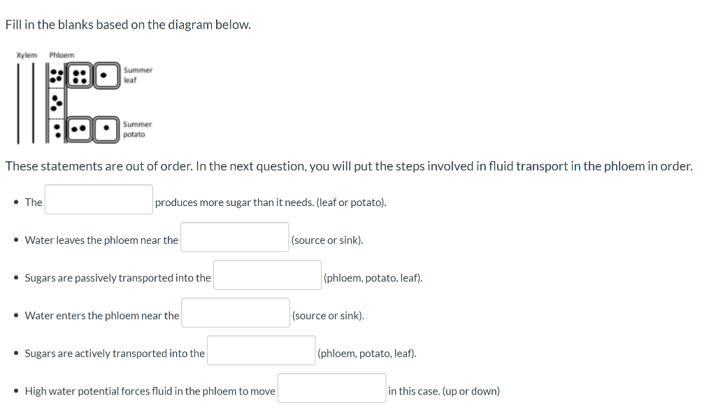Screen dimensions: 716x419
Task: Click the single-dot cell next to Summer potato
Action: (106, 128)
